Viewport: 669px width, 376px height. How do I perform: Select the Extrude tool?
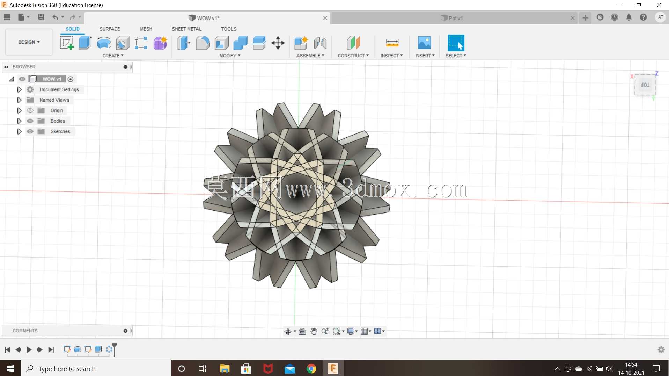click(85, 43)
